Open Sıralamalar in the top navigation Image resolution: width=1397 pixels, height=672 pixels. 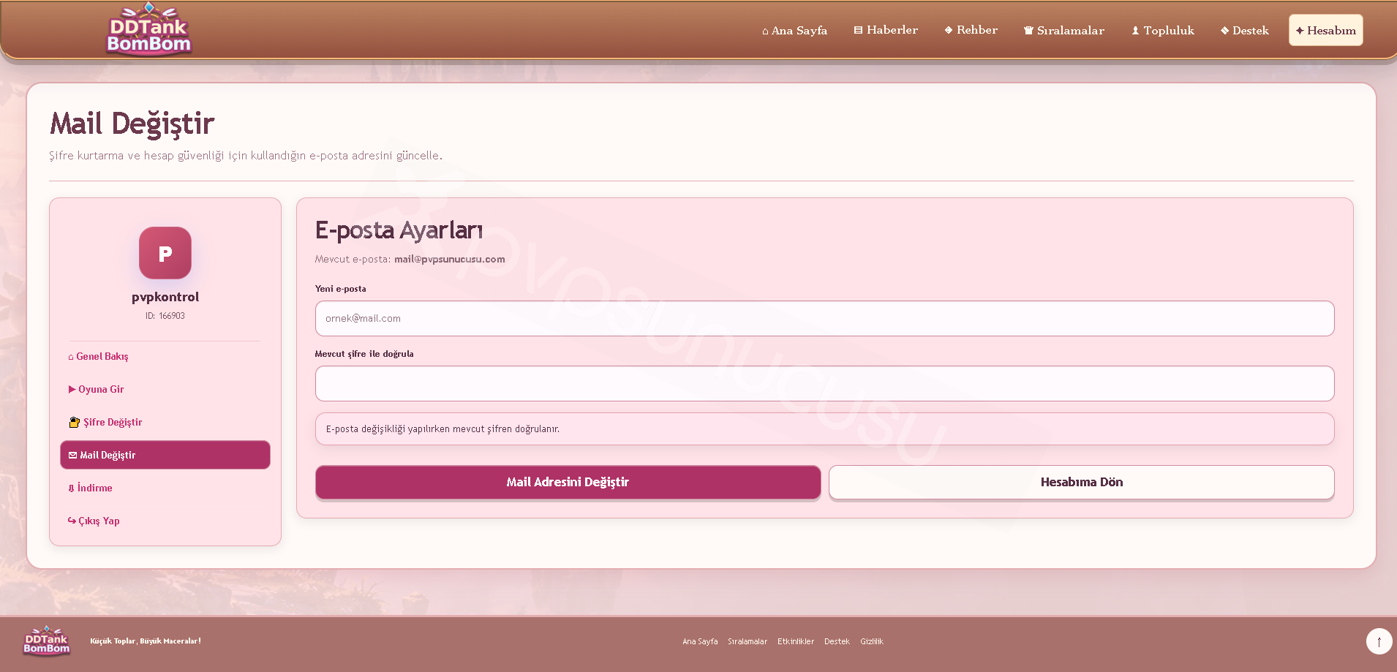[1064, 31]
